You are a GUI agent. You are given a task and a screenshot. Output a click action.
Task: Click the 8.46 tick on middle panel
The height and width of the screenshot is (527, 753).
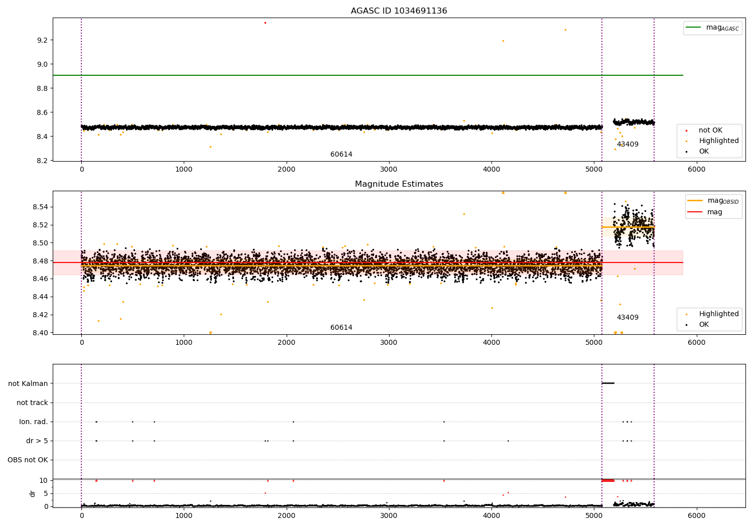(x=40, y=279)
